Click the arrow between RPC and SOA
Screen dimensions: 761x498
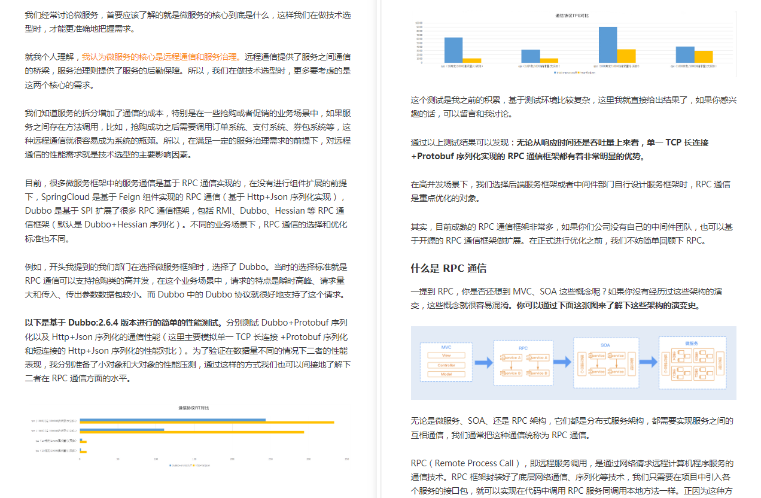pyautogui.click(x=563, y=362)
